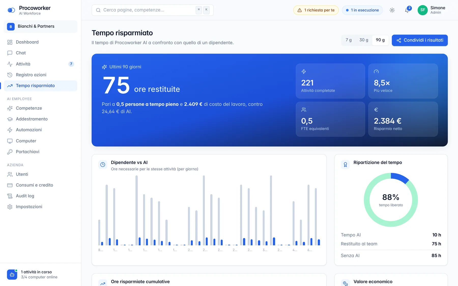Open the Simone Admin user menu

pos(432,10)
